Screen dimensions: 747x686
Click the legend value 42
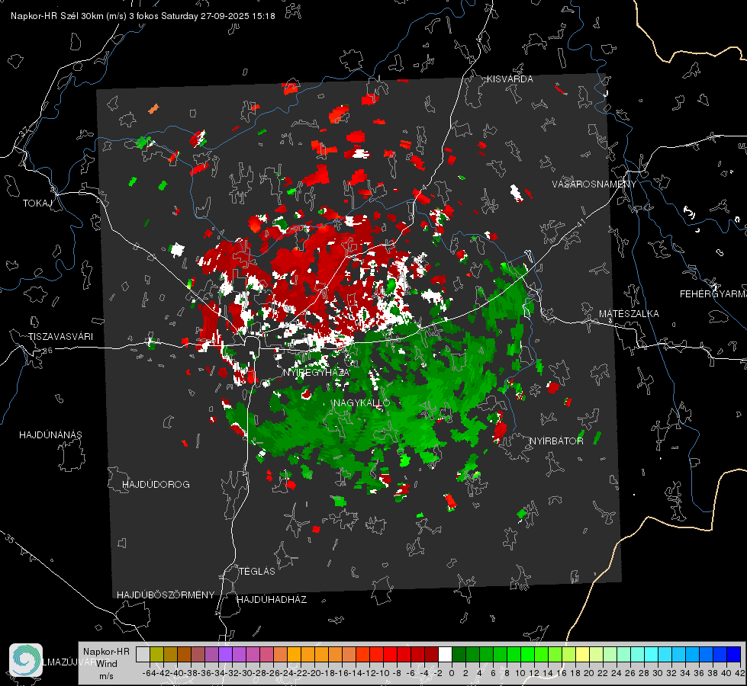coord(740,673)
